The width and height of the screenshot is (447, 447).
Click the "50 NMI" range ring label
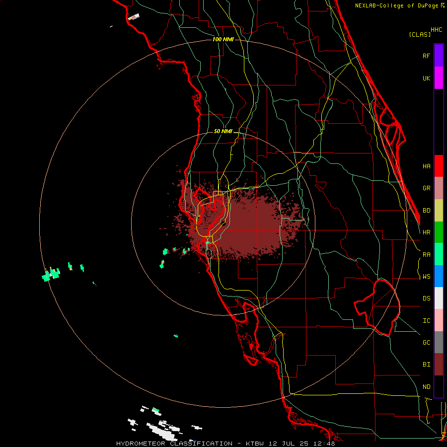pos(223,131)
